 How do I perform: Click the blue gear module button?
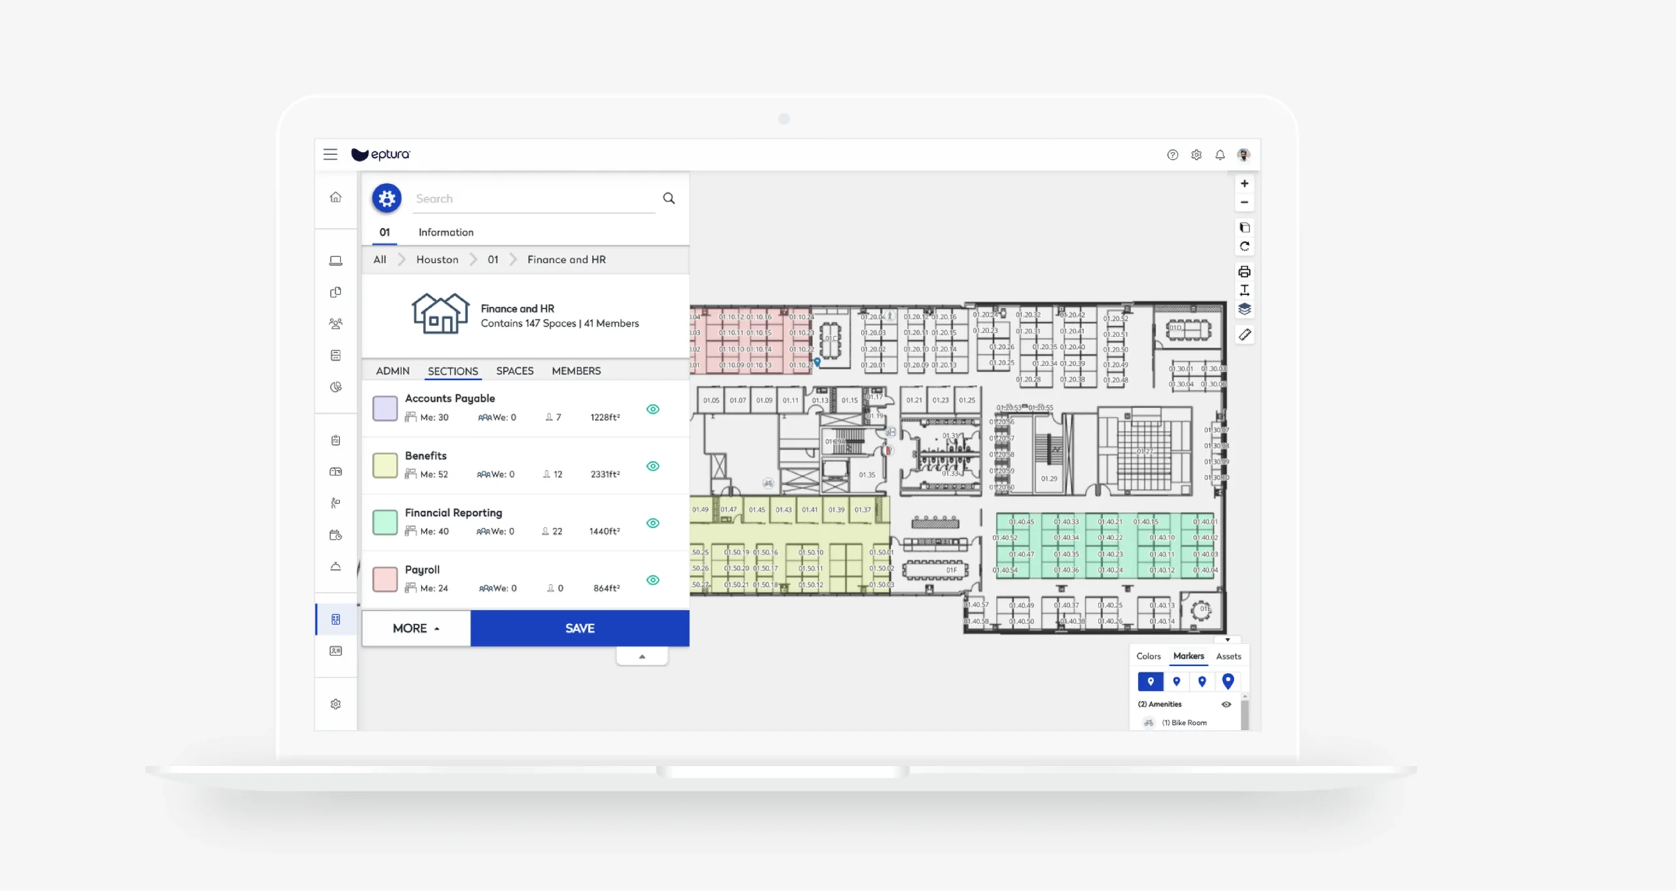pyautogui.click(x=387, y=198)
